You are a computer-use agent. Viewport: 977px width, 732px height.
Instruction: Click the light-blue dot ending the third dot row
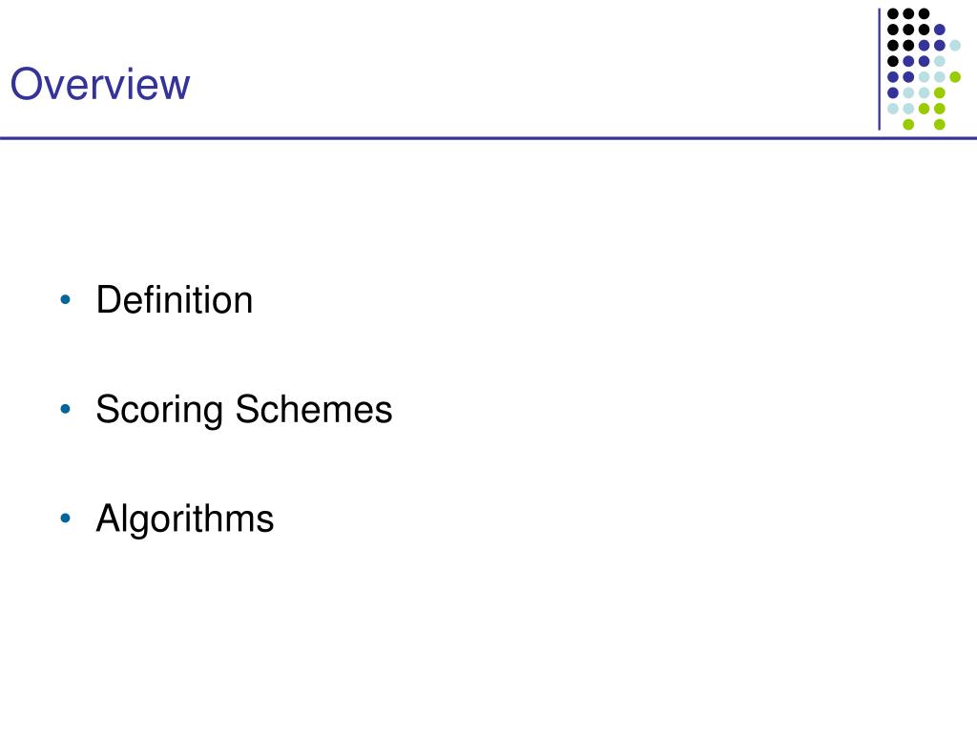[x=955, y=46]
